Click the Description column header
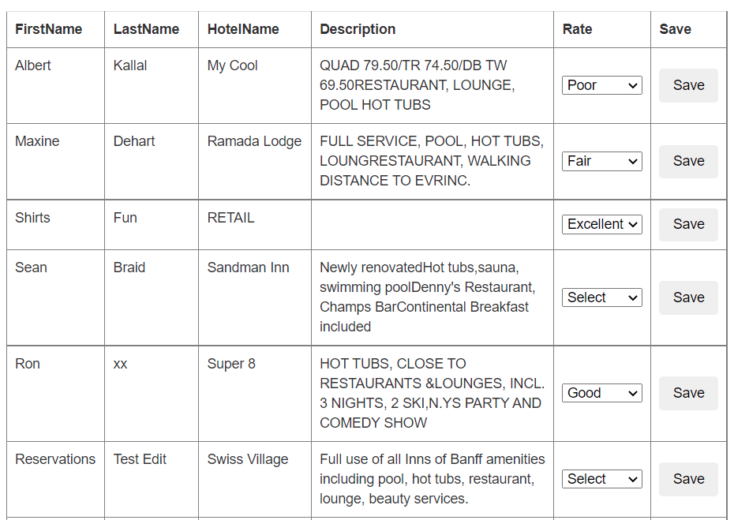This screenshot has height=520, width=734. 358,29
